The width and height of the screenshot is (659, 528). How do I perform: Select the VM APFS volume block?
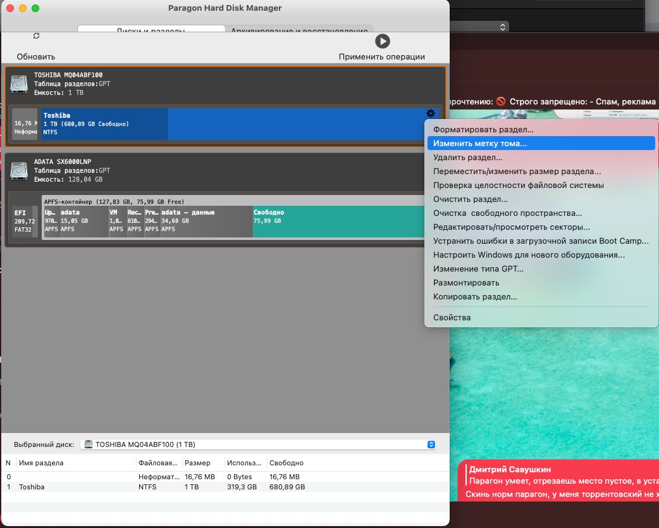[x=118, y=222]
